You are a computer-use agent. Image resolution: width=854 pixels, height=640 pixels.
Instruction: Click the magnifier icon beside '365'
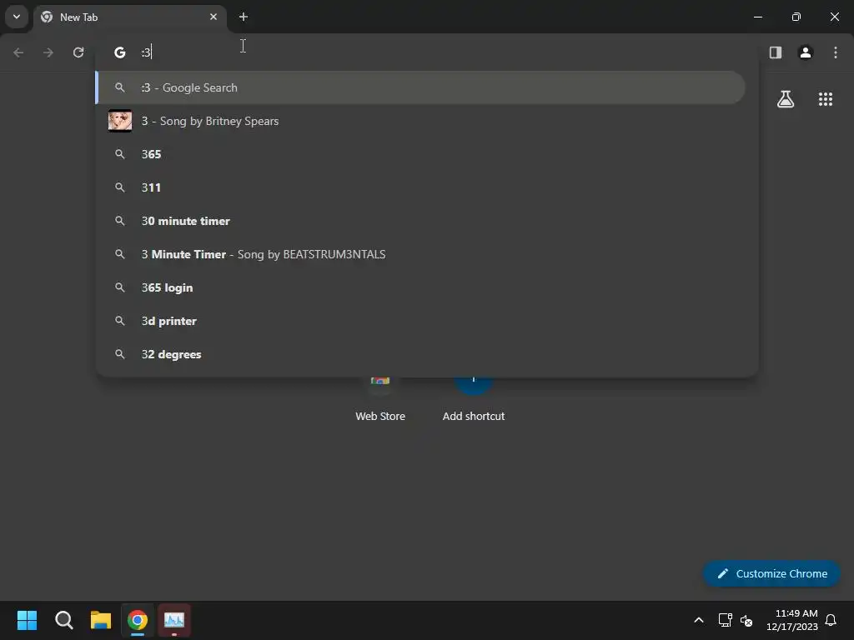(x=120, y=154)
